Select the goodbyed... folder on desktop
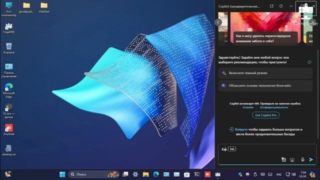This screenshot has width=320, height=180. pyautogui.click(x=26, y=8)
